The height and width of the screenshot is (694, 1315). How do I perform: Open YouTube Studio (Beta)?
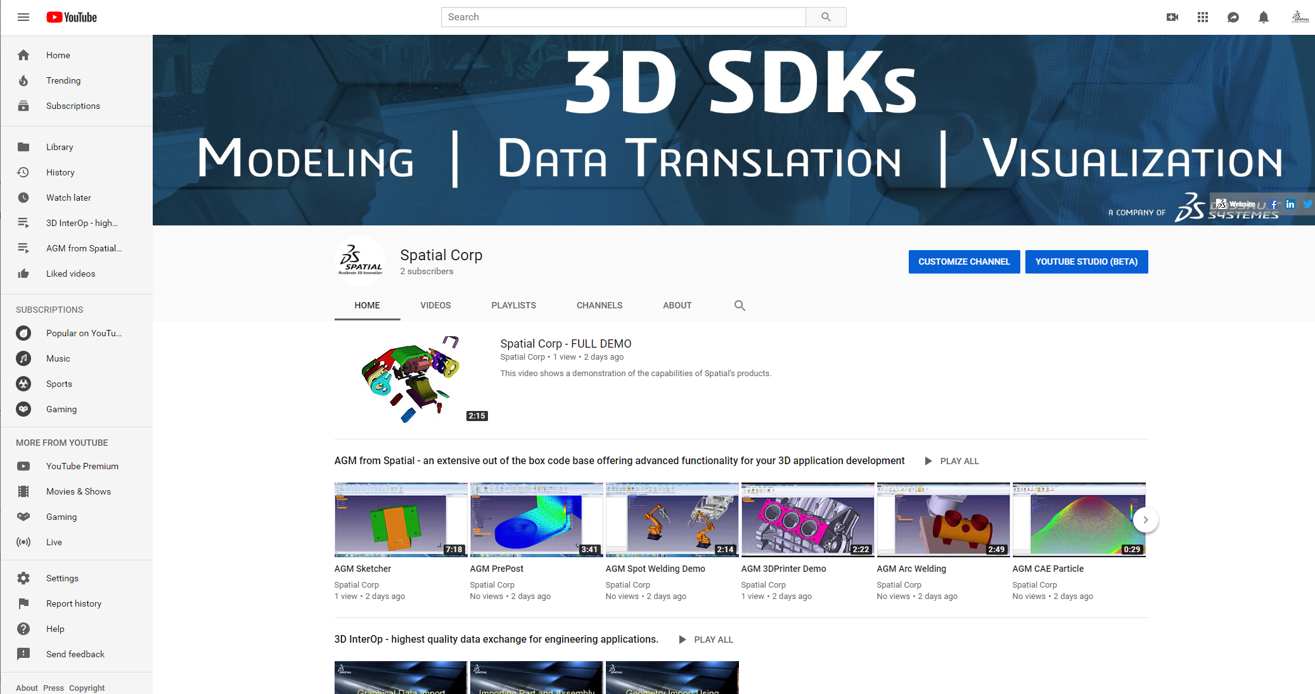point(1086,262)
